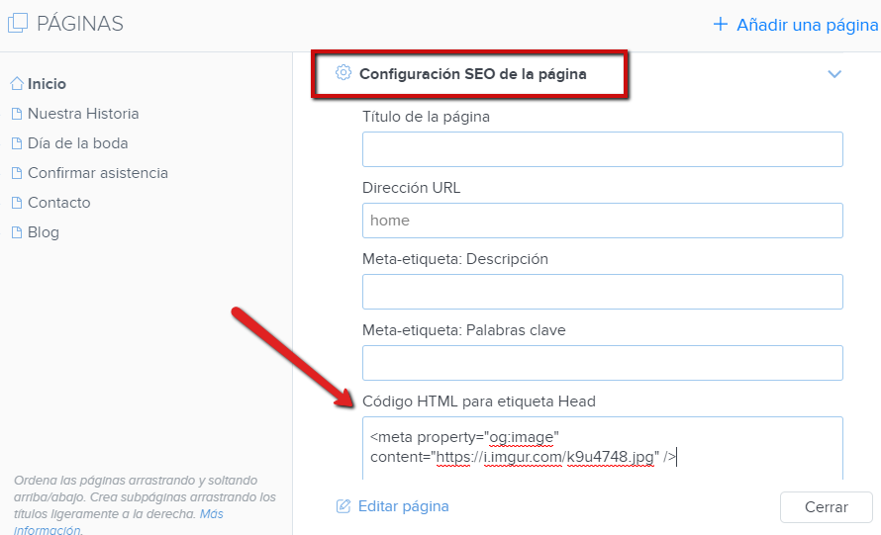Click the plus icon beside Añadir una página
This screenshot has height=535, width=881.
click(x=721, y=24)
